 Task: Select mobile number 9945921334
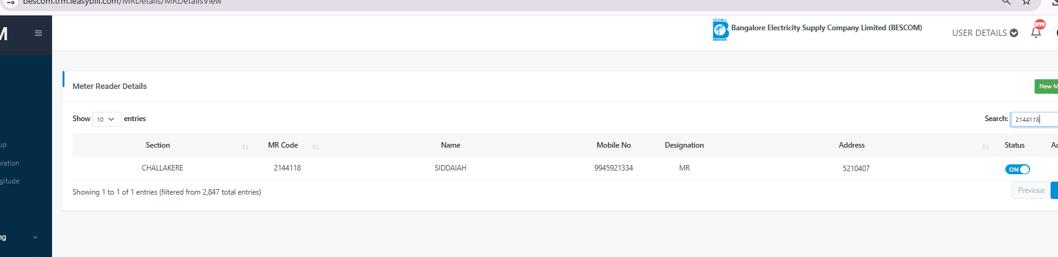(x=614, y=168)
